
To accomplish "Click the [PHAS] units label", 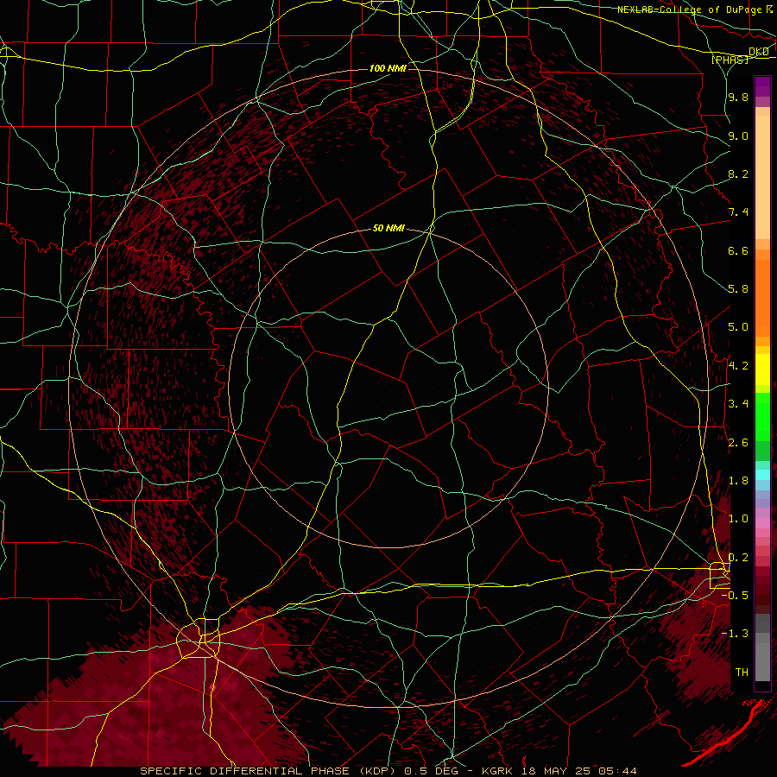I will pos(730,60).
